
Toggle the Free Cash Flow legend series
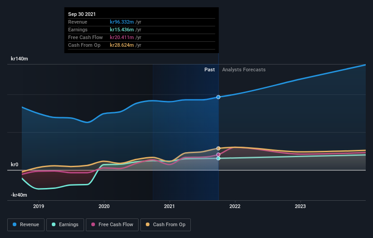pyautogui.click(x=112, y=225)
